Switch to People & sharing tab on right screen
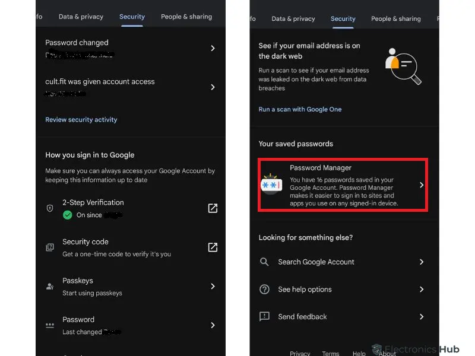475x356 pixels. point(395,19)
